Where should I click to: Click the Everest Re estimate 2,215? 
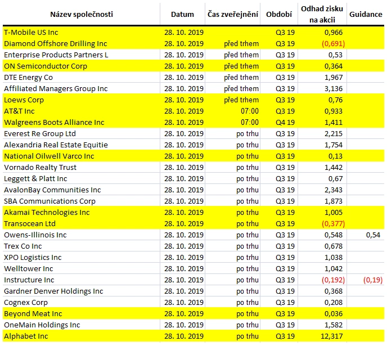pos(334,134)
